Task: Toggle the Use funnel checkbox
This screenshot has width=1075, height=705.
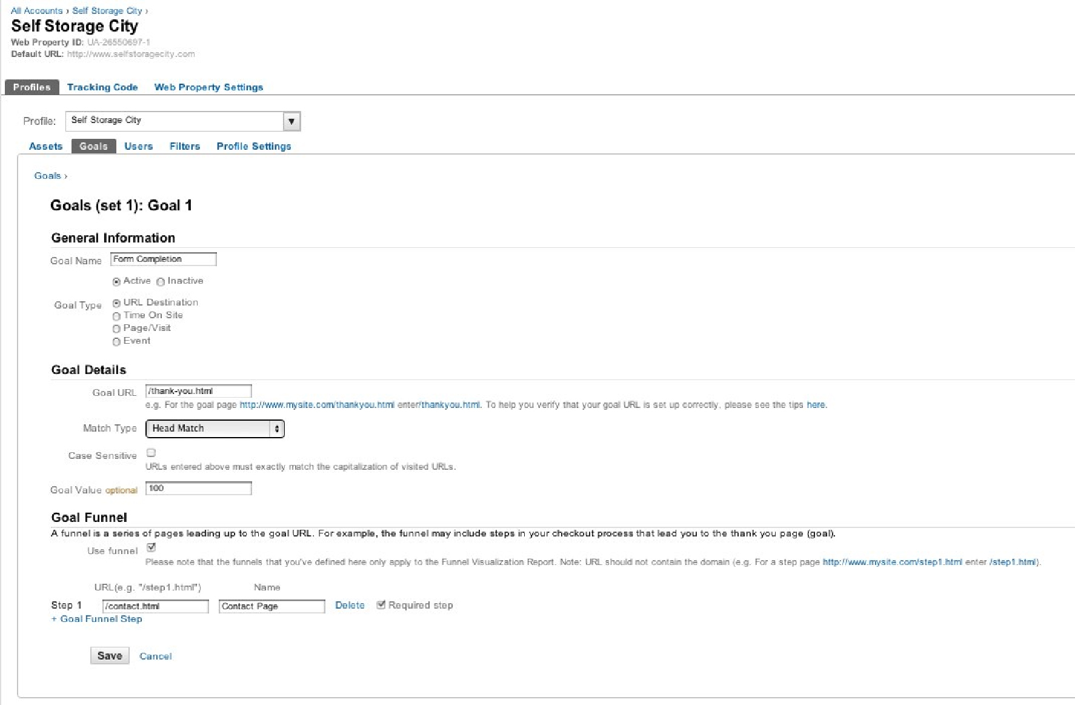Action: click(x=151, y=547)
